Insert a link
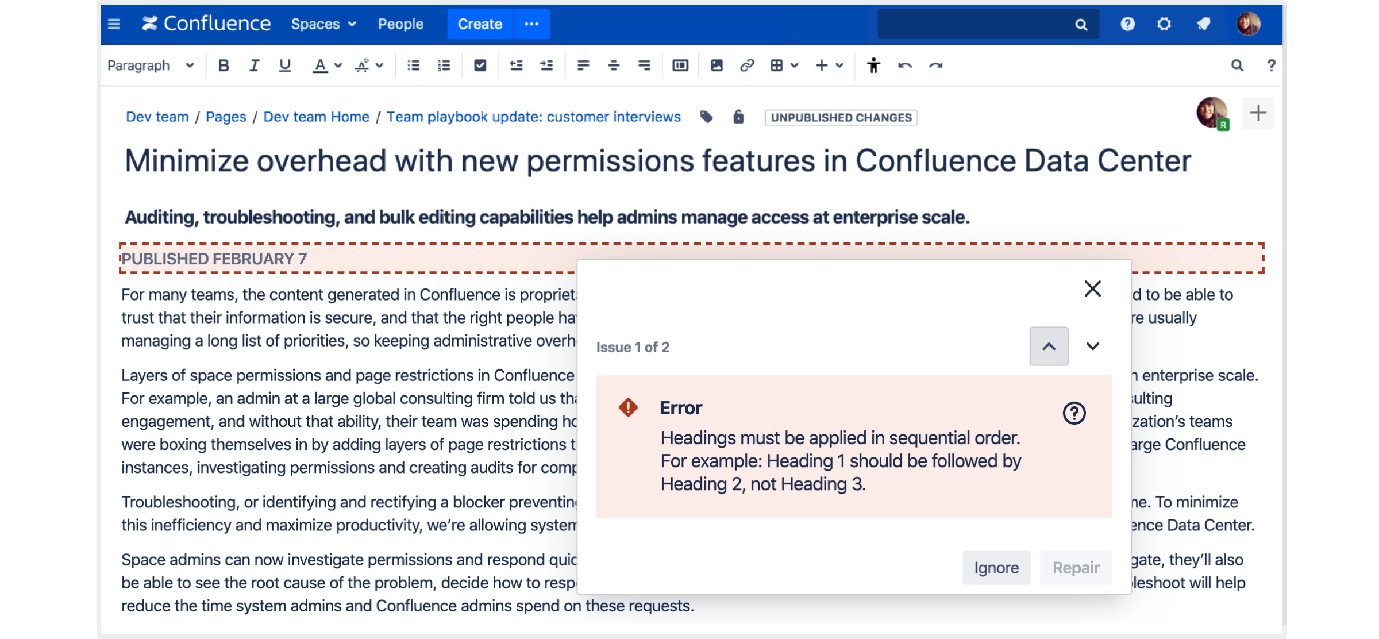1379x639 pixels. click(747, 66)
